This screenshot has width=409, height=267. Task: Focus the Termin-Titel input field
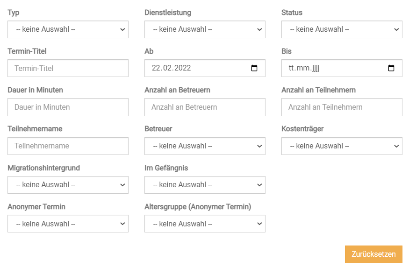point(68,68)
